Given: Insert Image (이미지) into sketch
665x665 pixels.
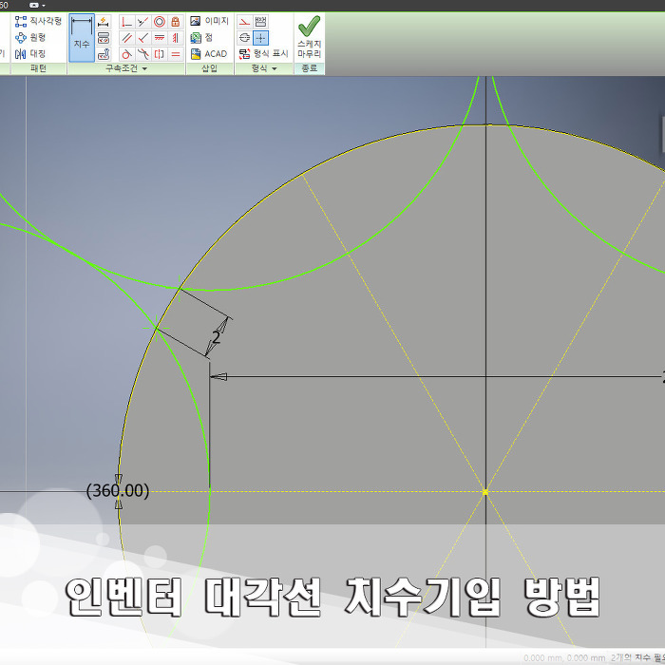Looking at the screenshot, I should [x=210, y=21].
